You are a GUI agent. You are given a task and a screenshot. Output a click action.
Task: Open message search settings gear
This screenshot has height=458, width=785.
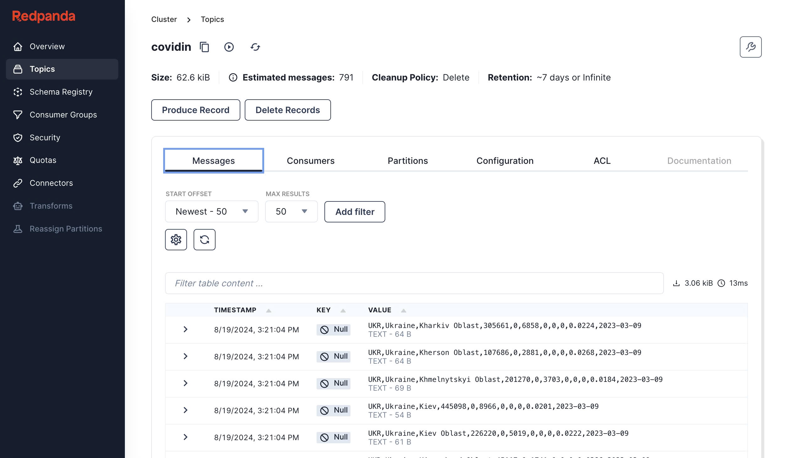[176, 240]
